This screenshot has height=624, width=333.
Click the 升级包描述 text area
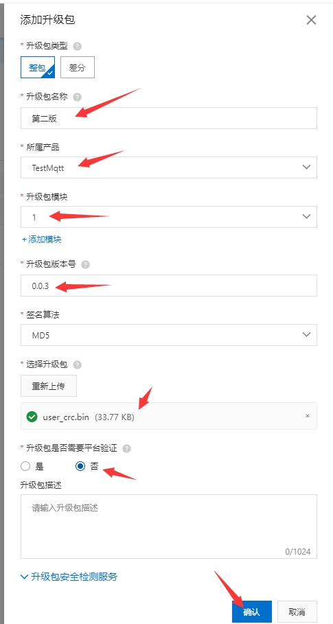pos(169,527)
